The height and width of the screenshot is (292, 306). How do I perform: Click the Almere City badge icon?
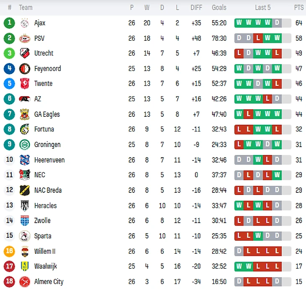pos(25,281)
